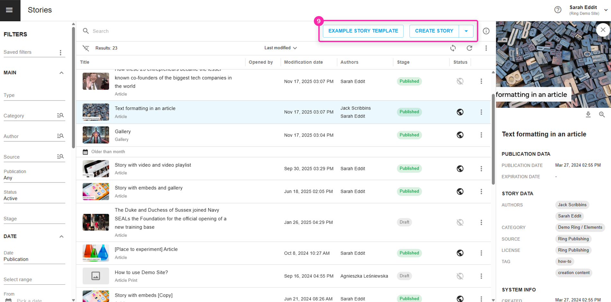Open the hamburger navigation menu

[x=10, y=10]
